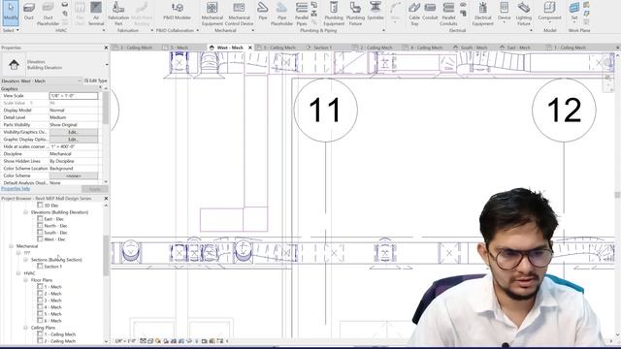The width and height of the screenshot is (621, 349).
Task: Activate the Sprinkler tool
Action: click(x=376, y=11)
